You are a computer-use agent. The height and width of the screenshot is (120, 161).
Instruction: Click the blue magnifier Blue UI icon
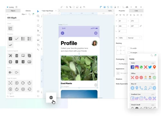150,88
